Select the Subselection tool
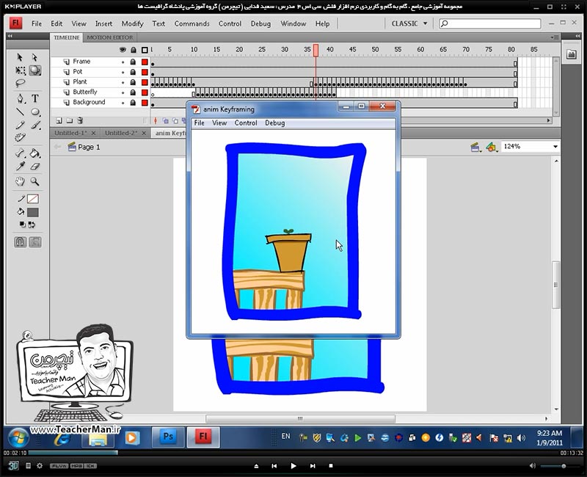 click(34, 57)
